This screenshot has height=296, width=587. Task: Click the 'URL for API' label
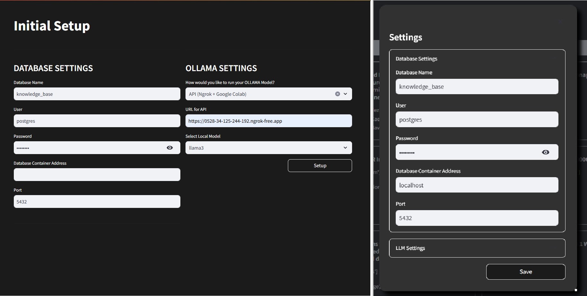tap(196, 109)
